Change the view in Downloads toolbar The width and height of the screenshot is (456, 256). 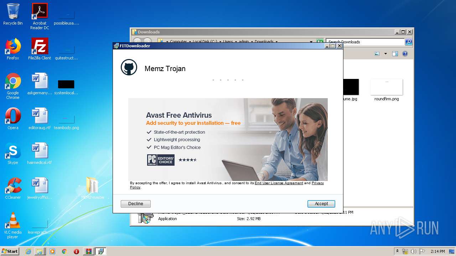pos(377,54)
